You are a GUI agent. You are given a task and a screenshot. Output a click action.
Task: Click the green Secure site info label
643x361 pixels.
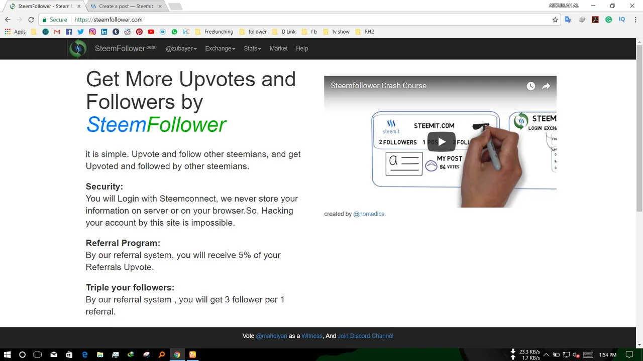55,20
